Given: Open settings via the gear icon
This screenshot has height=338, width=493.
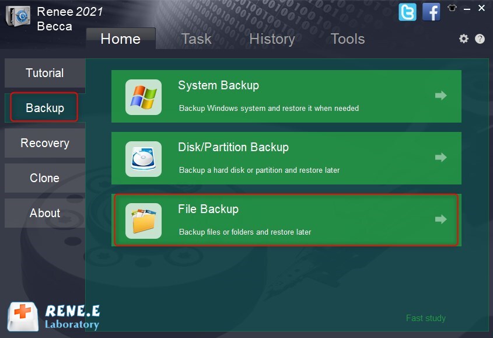Looking at the screenshot, I should click(x=464, y=39).
